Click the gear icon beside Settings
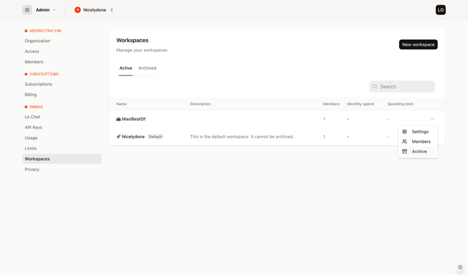The height and width of the screenshot is (275, 468). (x=405, y=132)
